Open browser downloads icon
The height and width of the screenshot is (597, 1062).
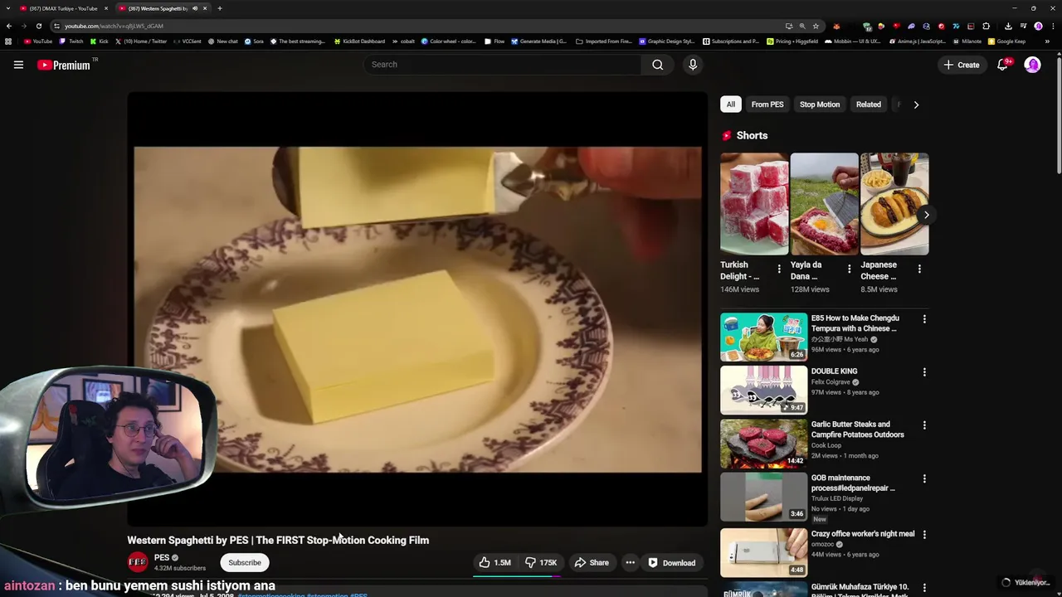[1007, 26]
